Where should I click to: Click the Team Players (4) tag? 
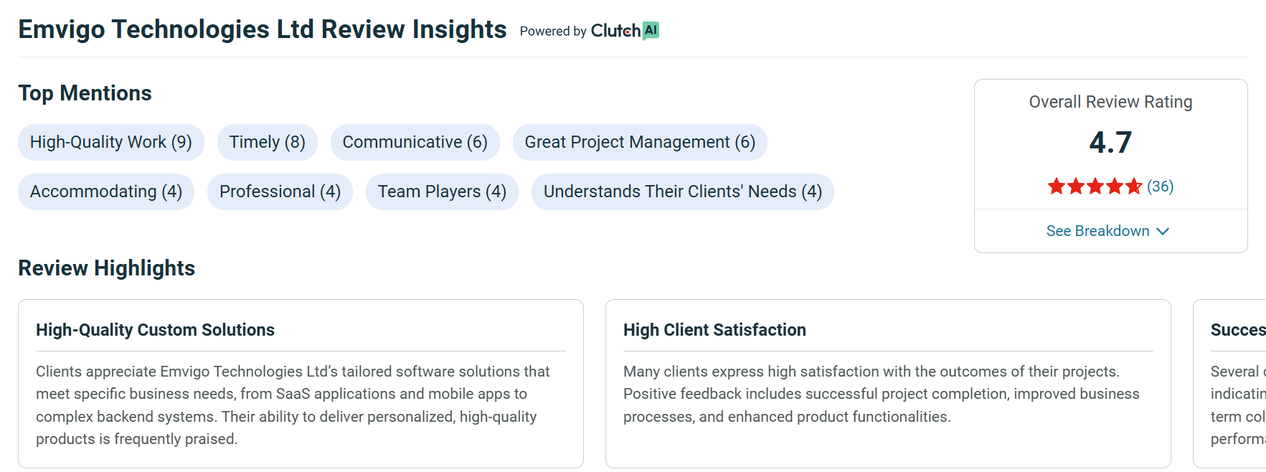click(442, 192)
